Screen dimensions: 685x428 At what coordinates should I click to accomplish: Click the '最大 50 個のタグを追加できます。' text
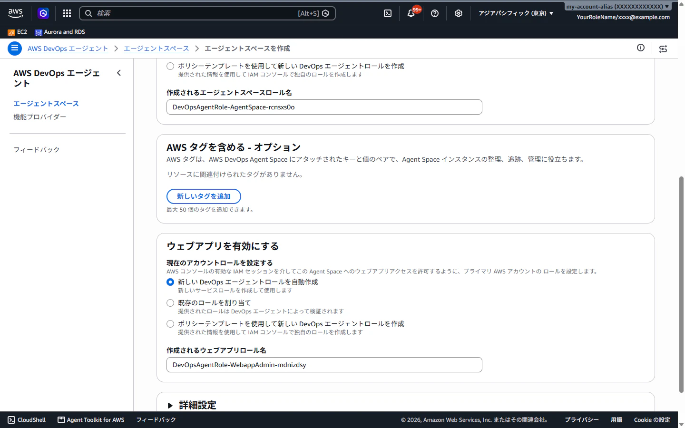tap(210, 210)
